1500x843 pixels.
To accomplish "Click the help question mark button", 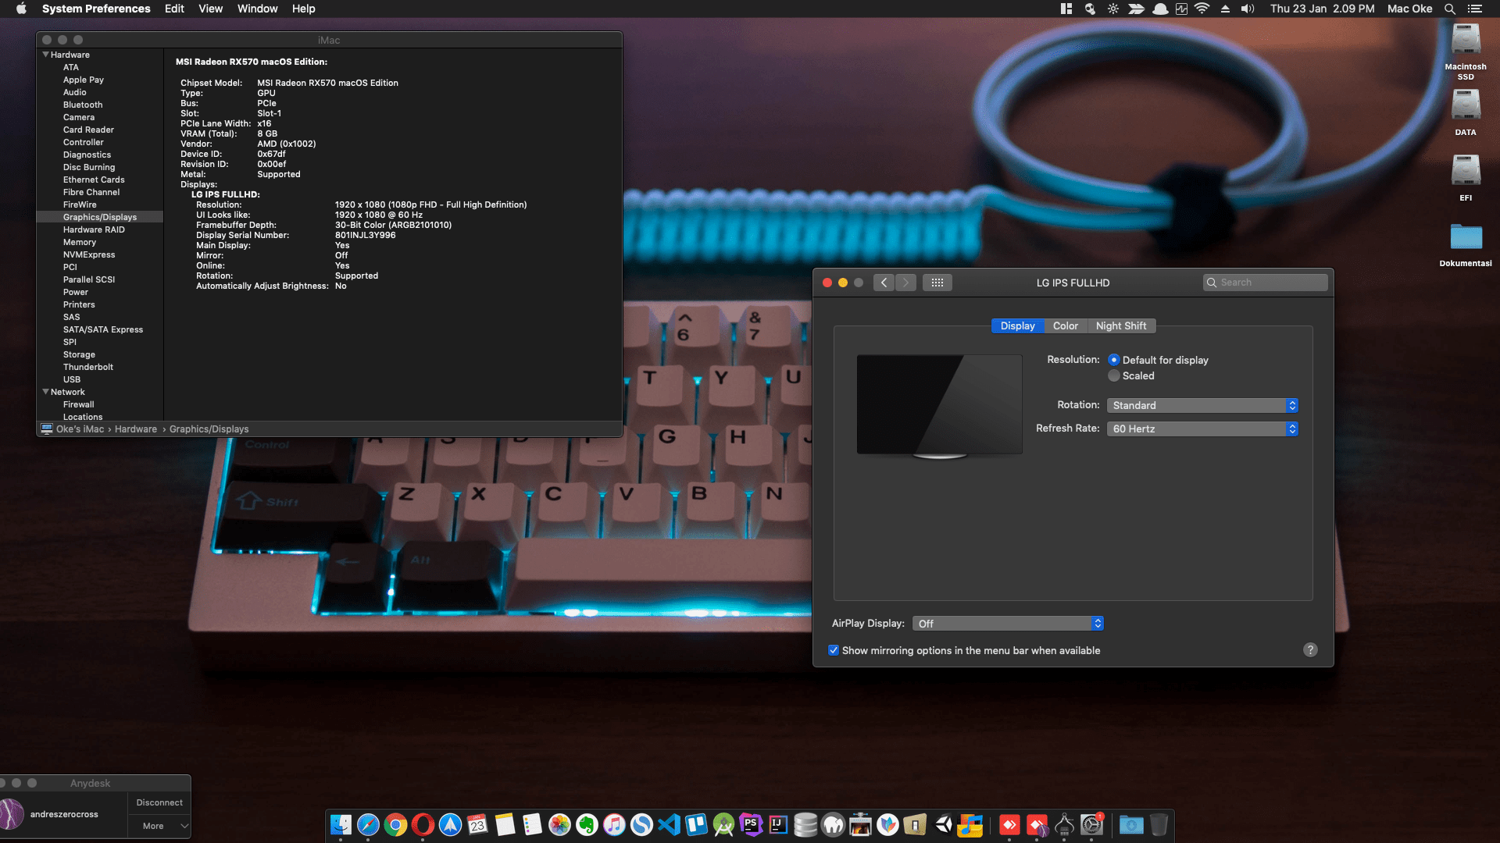I will point(1310,649).
